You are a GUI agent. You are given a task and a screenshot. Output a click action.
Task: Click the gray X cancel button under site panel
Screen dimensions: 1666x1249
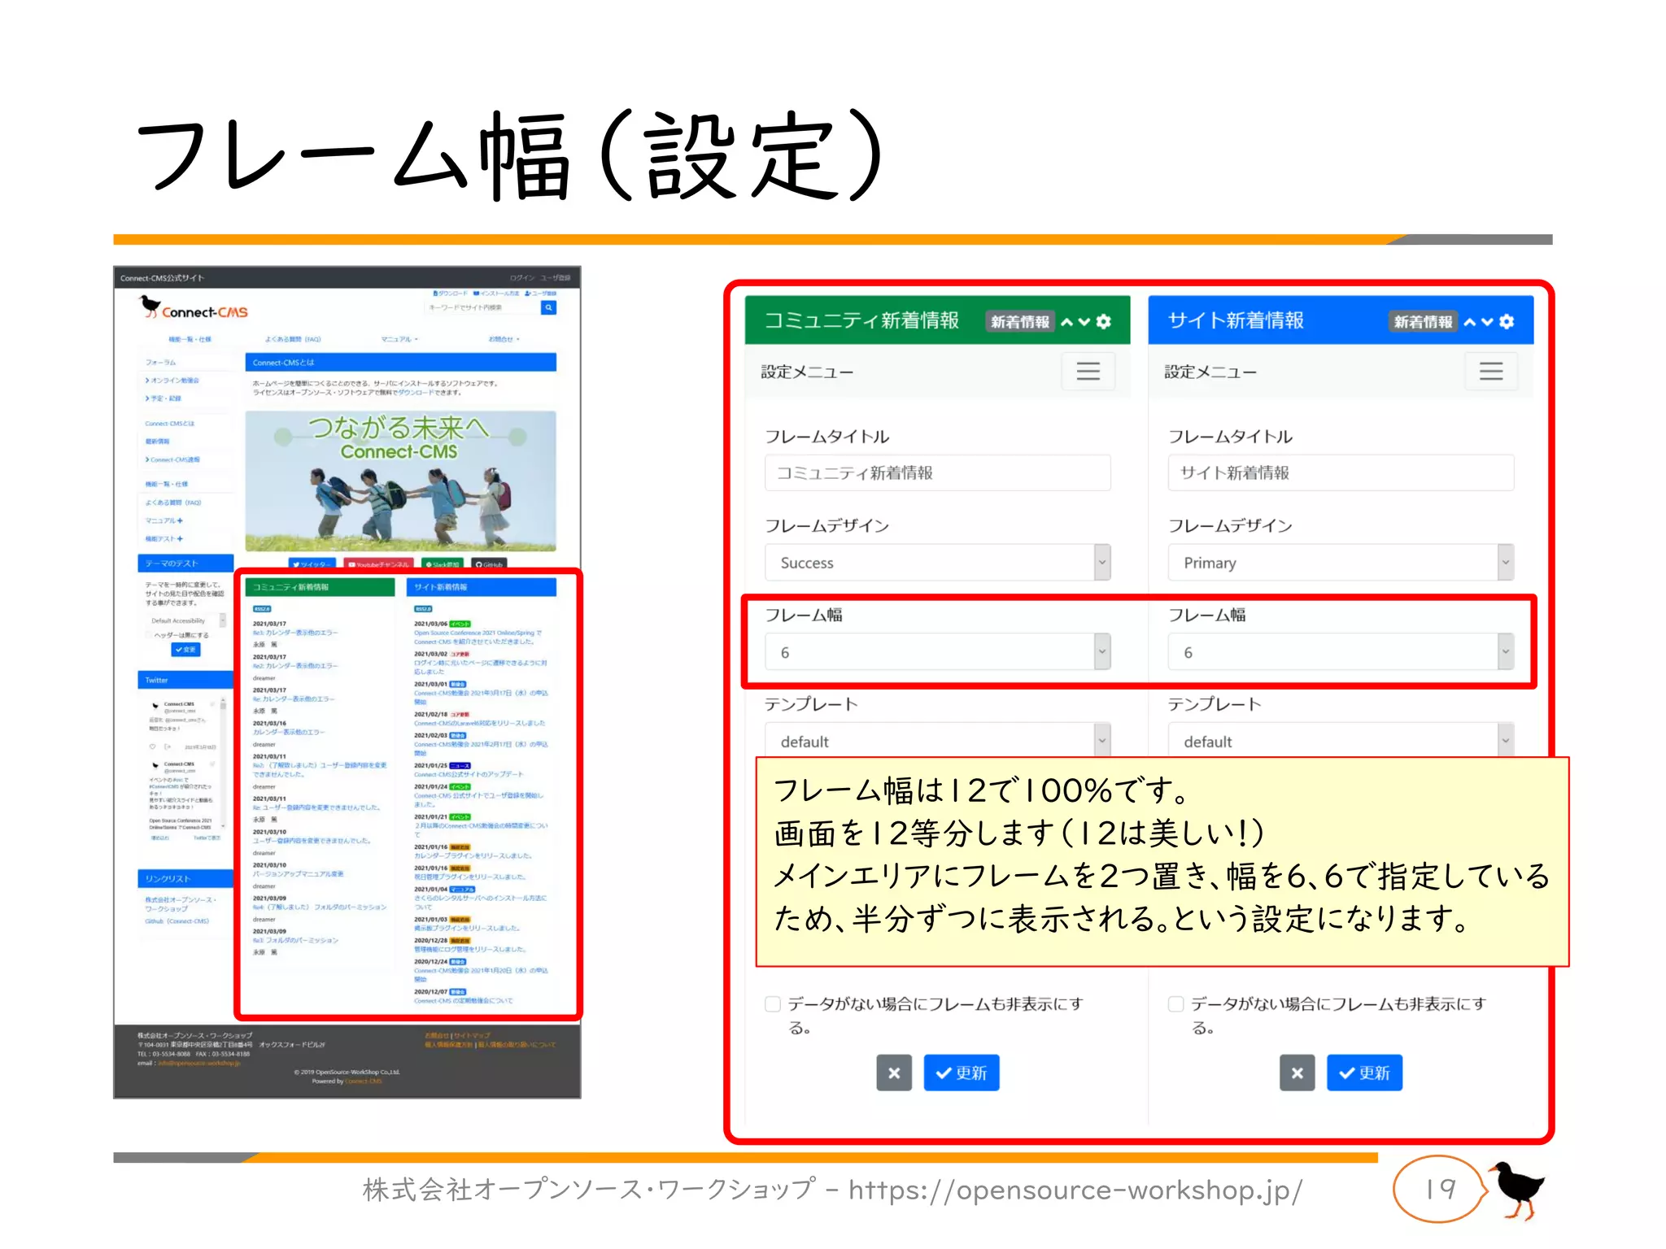click(1297, 1073)
